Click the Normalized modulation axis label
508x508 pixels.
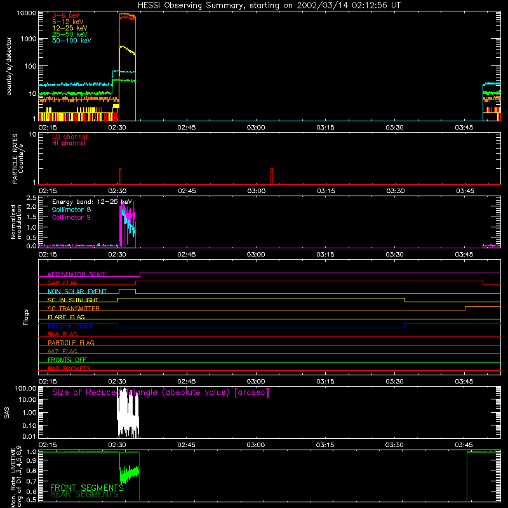click(x=16, y=222)
